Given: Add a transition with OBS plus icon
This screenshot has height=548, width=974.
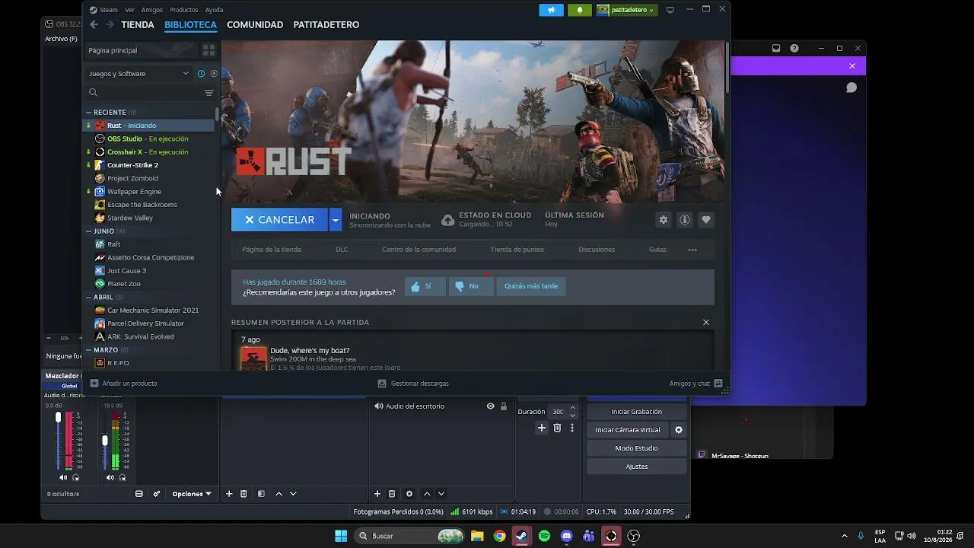Looking at the screenshot, I should [x=542, y=429].
